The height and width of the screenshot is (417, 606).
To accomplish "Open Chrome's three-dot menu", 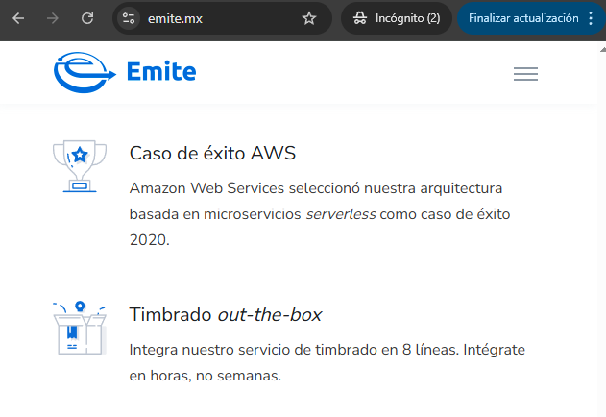I will coord(591,18).
